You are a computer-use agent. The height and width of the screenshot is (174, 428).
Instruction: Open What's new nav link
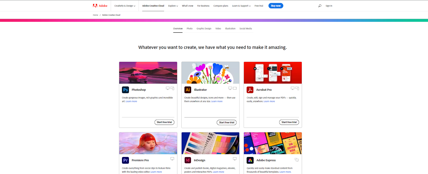[x=188, y=6]
